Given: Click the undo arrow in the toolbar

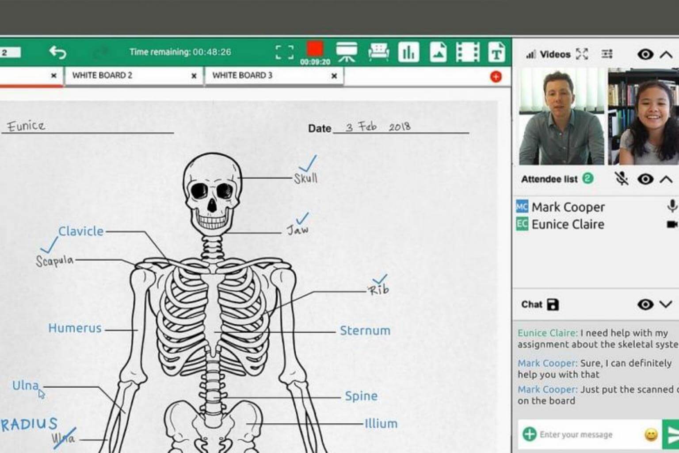Looking at the screenshot, I should (x=57, y=52).
